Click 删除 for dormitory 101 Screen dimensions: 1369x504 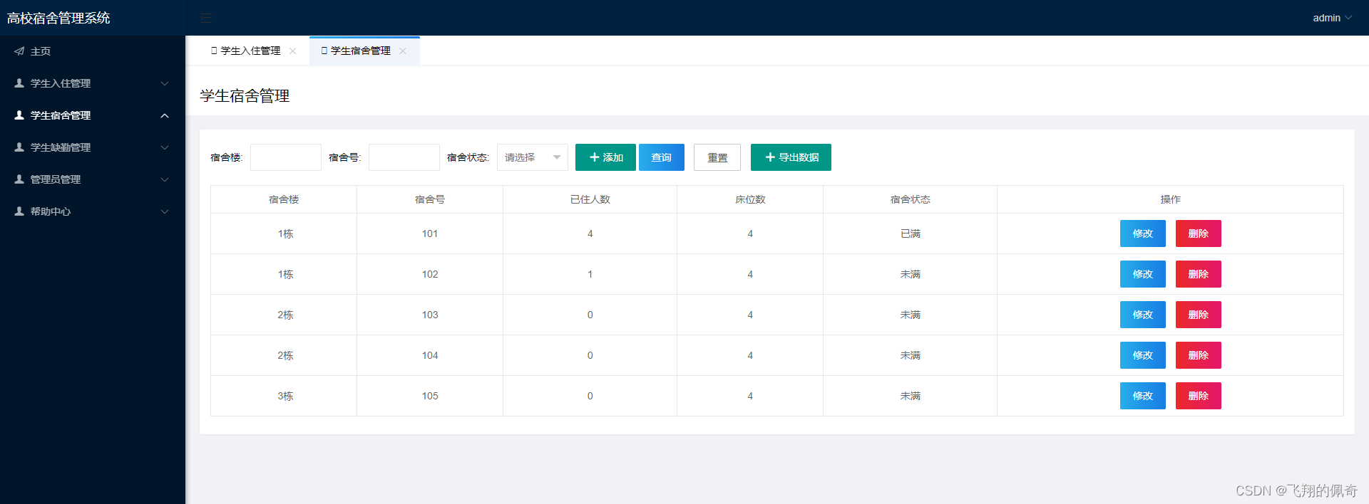point(1199,233)
